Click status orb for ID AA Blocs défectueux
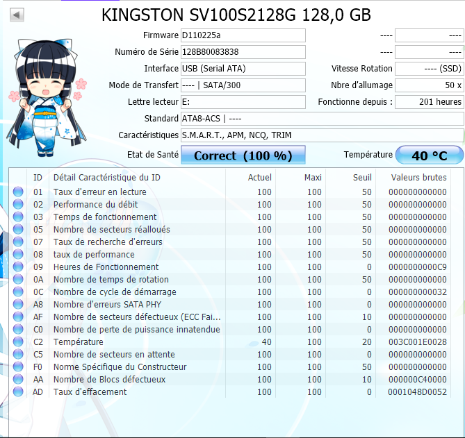This screenshot has width=465, height=438. tap(18, 379)
